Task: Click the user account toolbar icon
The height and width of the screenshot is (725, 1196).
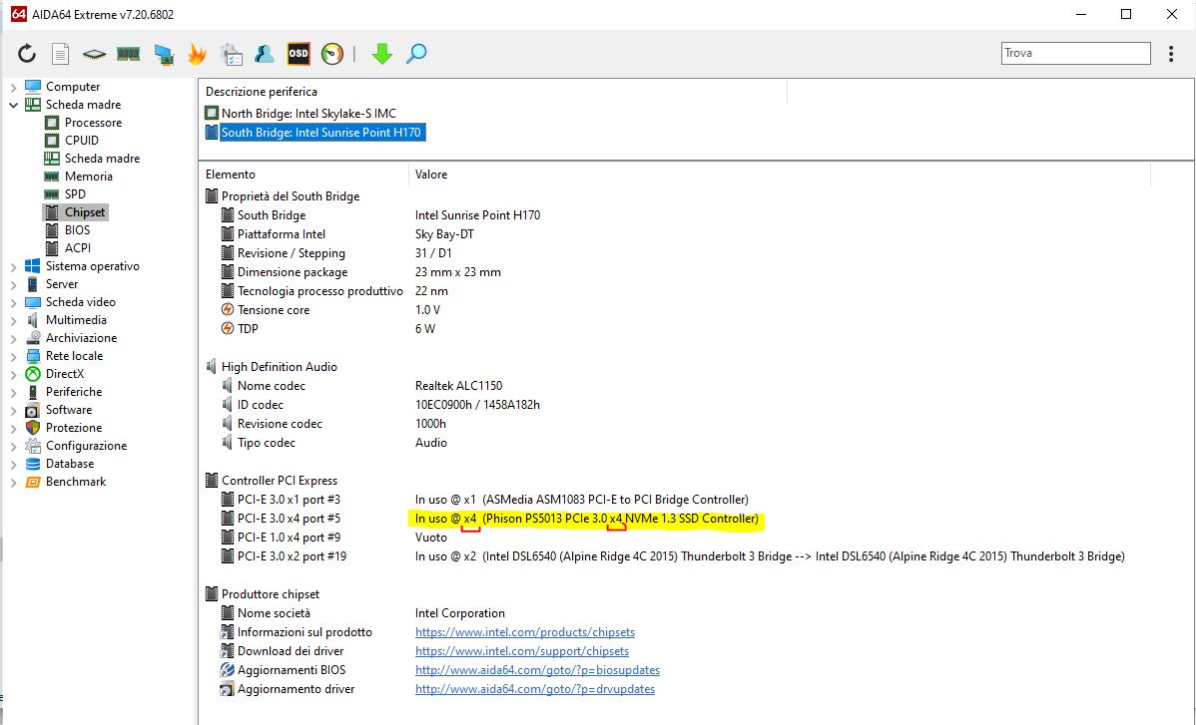Action: (x=265, y=53)
